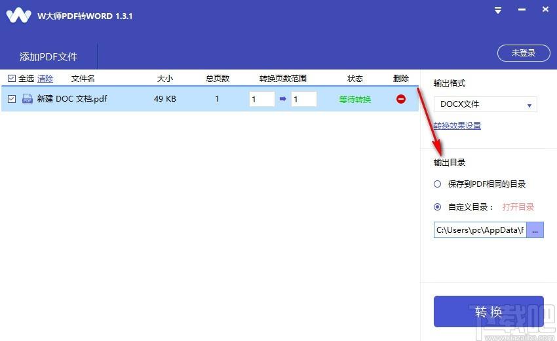Uncheck the 新建 DOC 文档.pdf row checkbox
Image resolution: width=557 pixels, height=341 pixels.
(12, 99)
